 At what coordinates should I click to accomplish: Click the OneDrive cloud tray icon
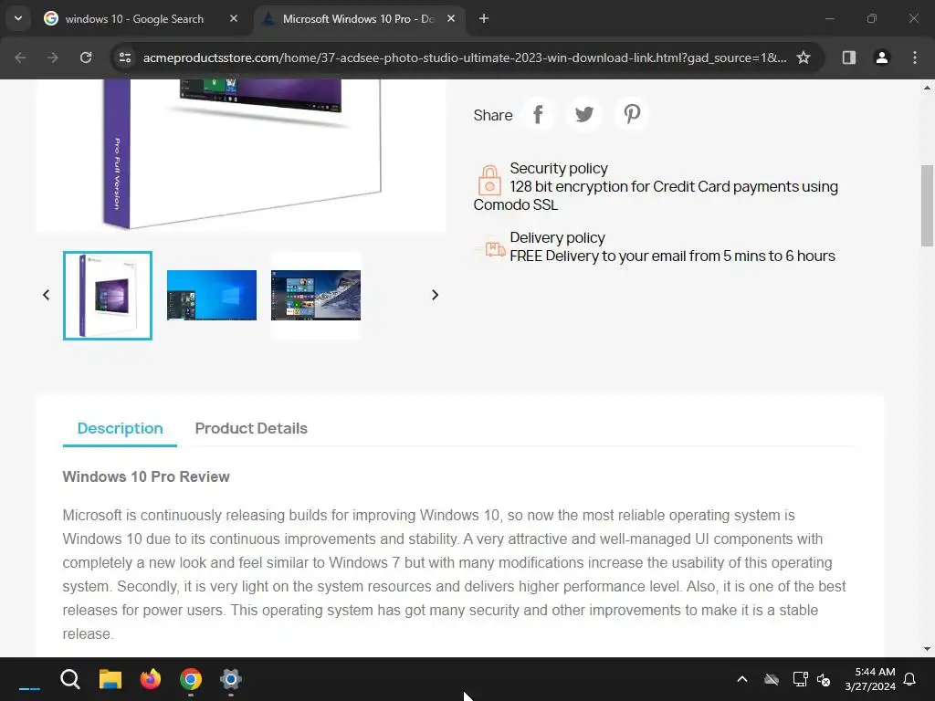pyautogui.click(x=772, y=679)
